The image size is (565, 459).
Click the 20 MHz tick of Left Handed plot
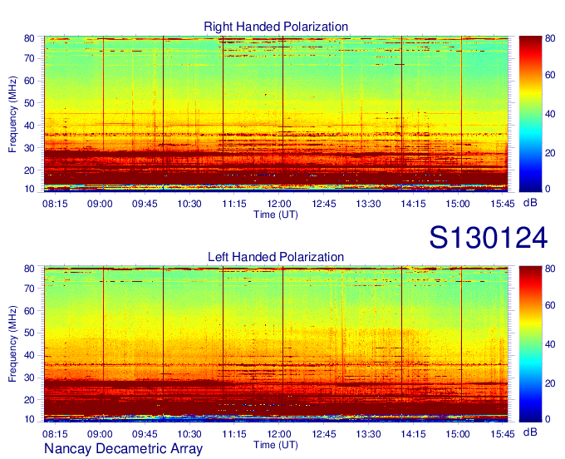click(29, 400)
